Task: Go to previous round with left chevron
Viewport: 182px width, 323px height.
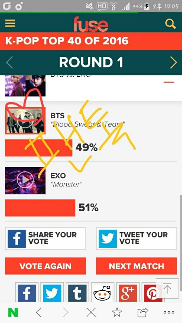Action: [x=9, y=63]
